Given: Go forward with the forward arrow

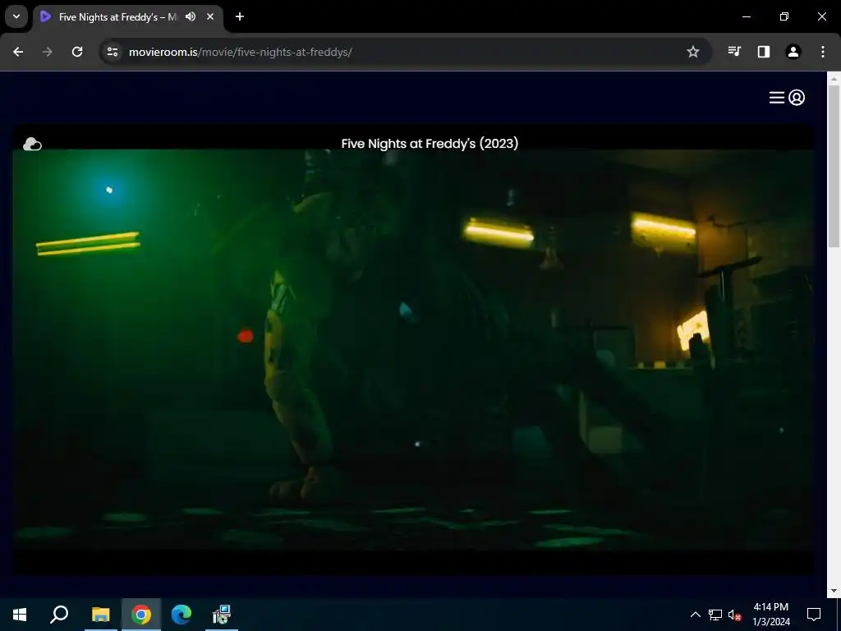Looking at the screenshot, I should tap(48, 52).
